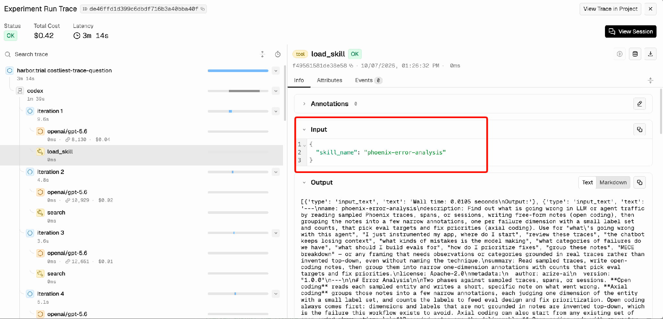Collapse the harbor.trial root span chevron
The height and width of the screenshot is (319, 663).
(276, 71)
